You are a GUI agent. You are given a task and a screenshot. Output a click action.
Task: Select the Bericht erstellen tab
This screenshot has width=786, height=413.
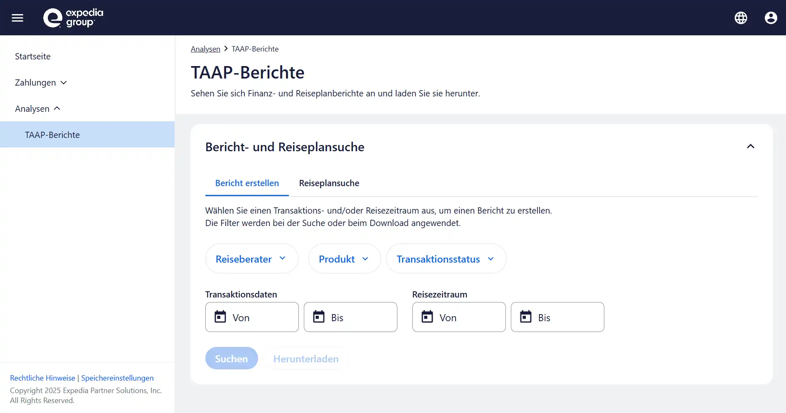coord(247,183)
